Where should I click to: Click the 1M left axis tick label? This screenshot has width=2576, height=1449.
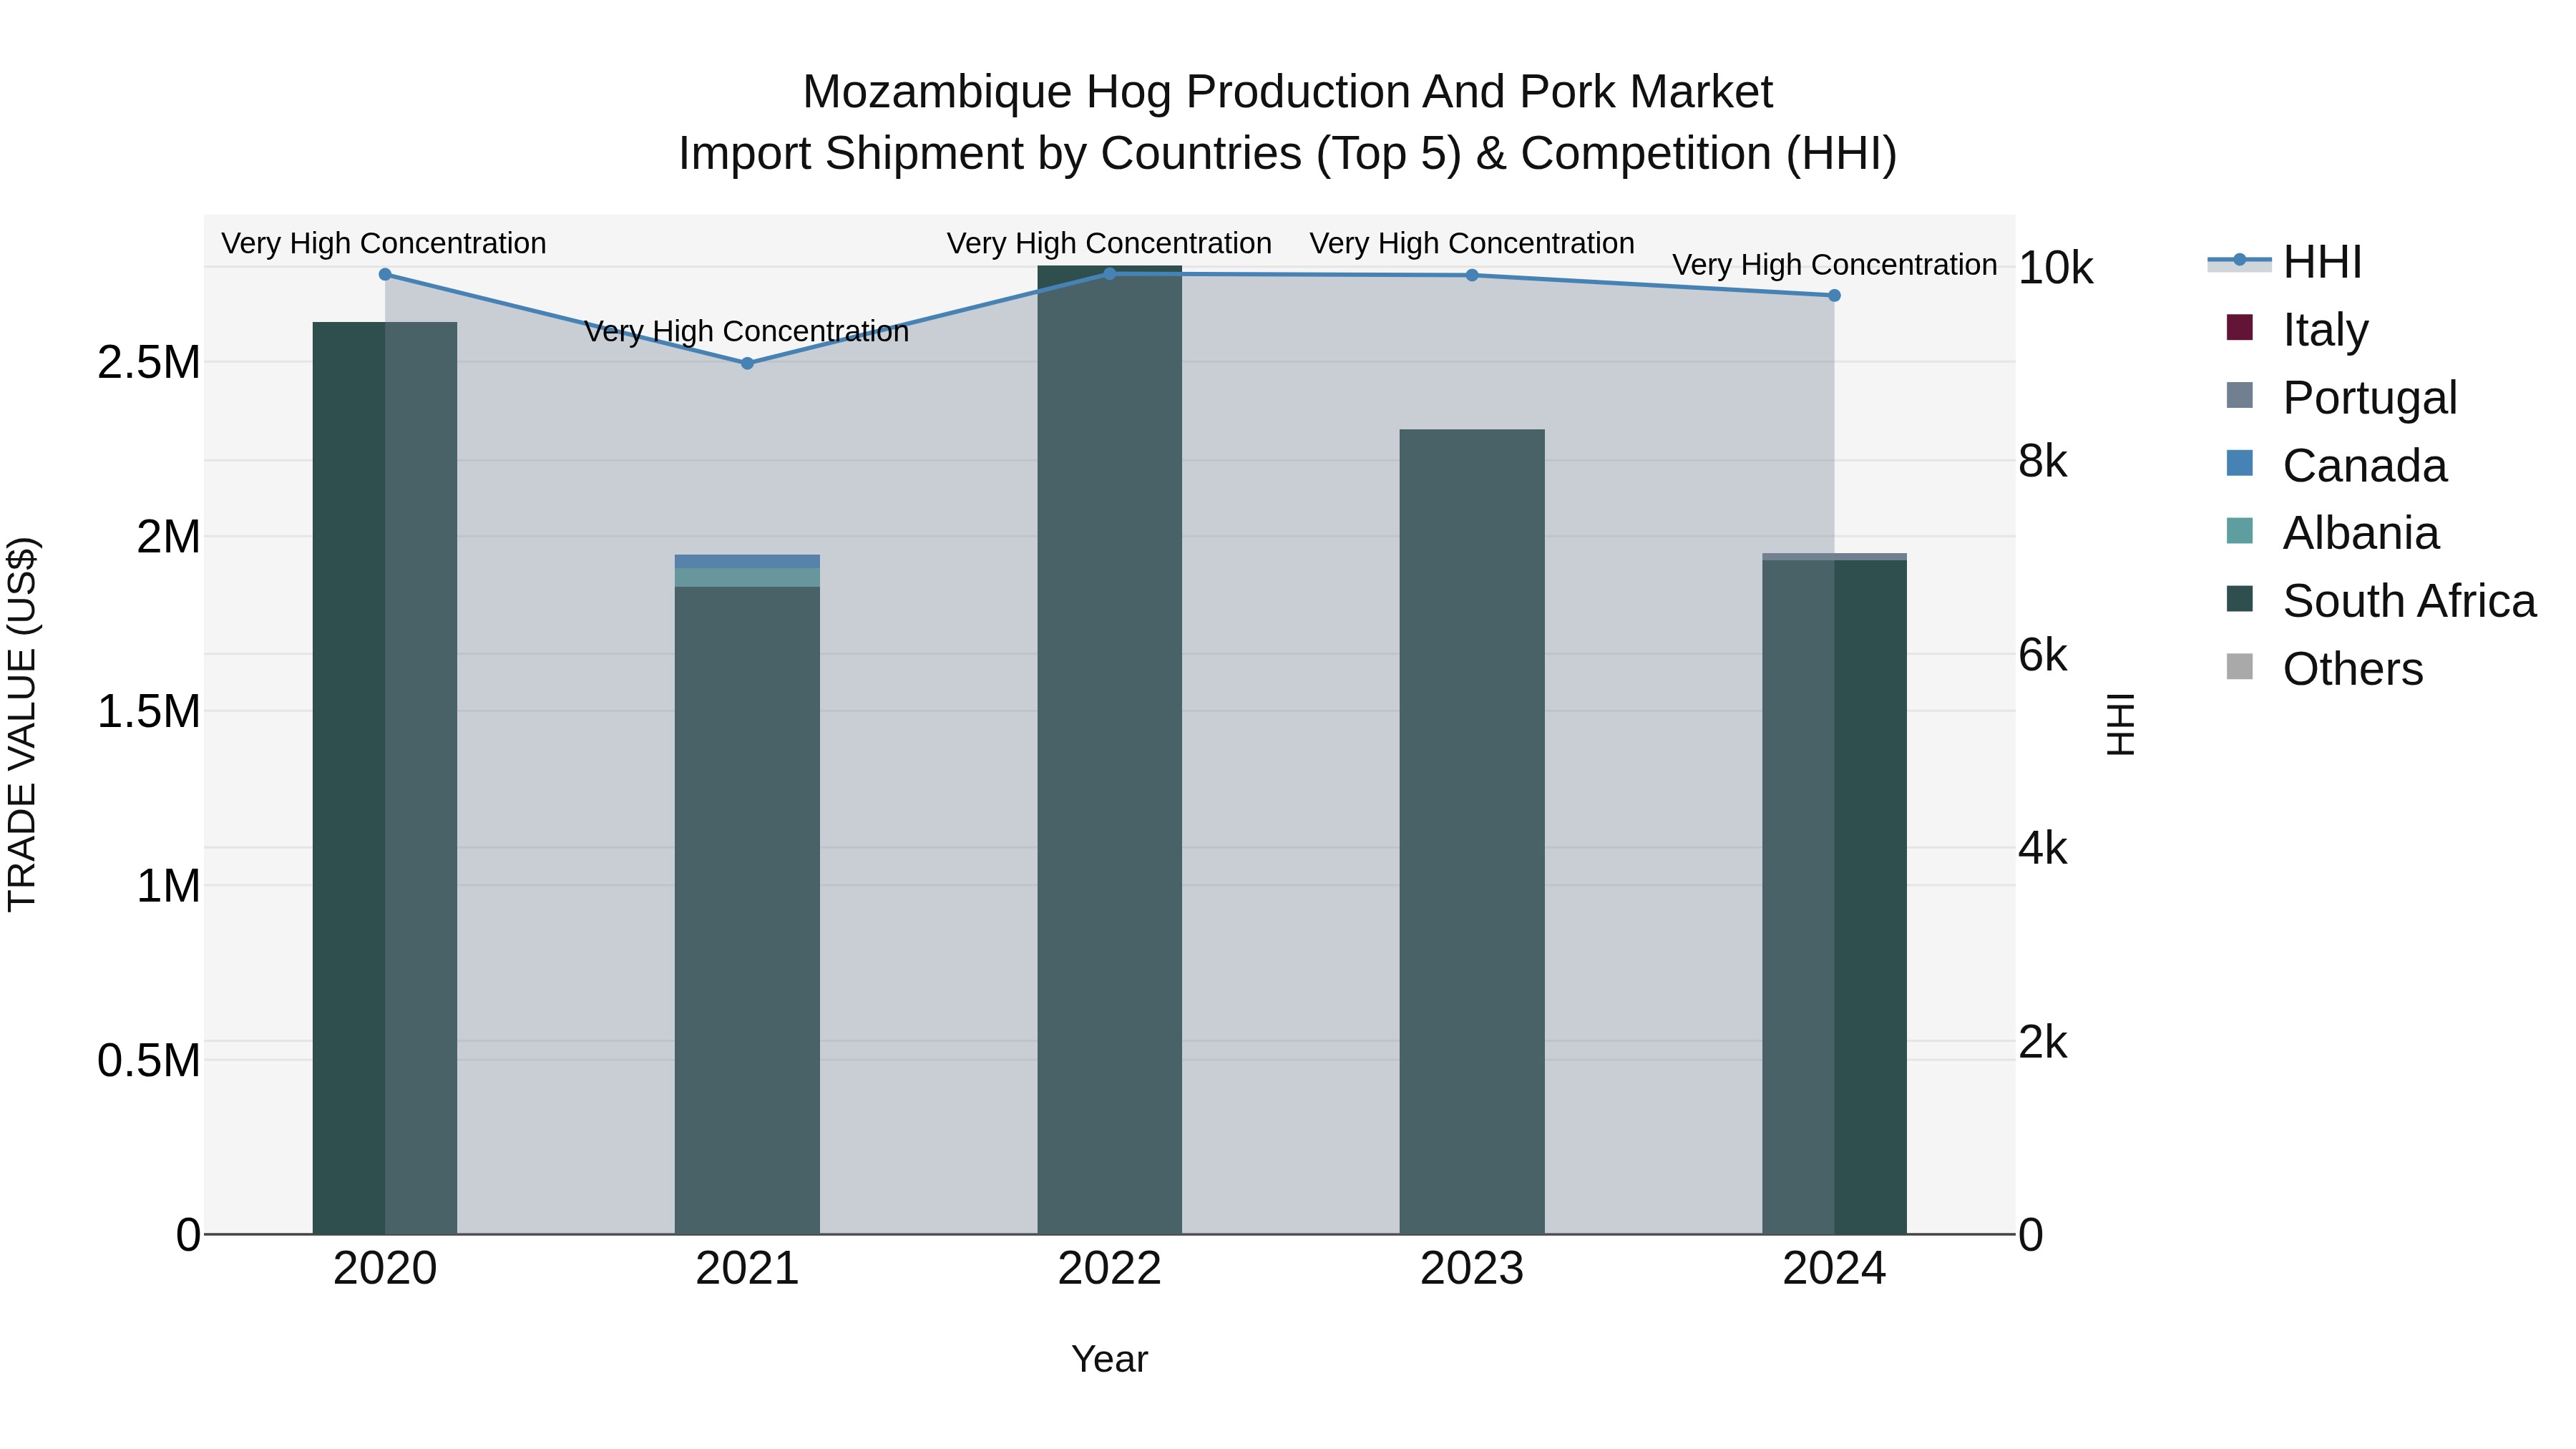click(x=169, y=886)
